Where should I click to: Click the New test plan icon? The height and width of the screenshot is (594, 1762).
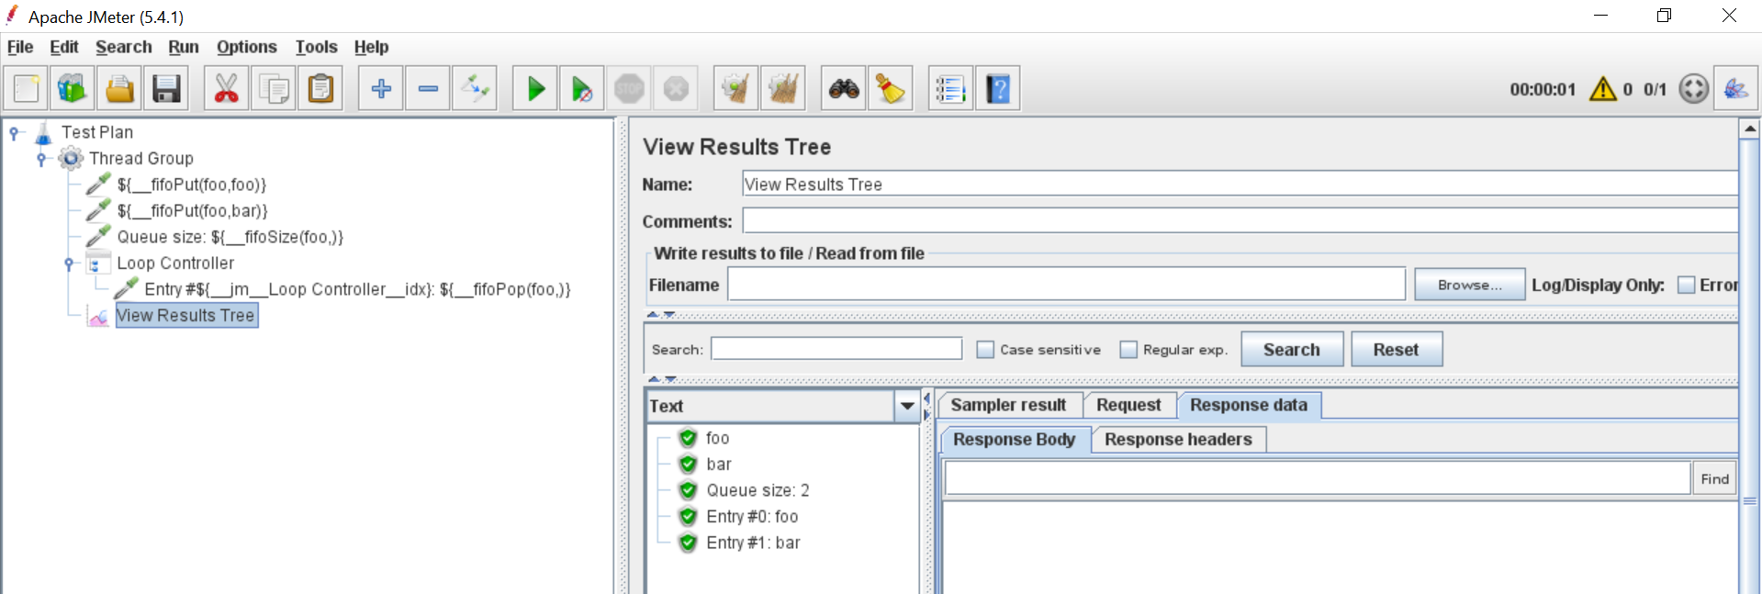pyautogui.click(x=27, y=89)
